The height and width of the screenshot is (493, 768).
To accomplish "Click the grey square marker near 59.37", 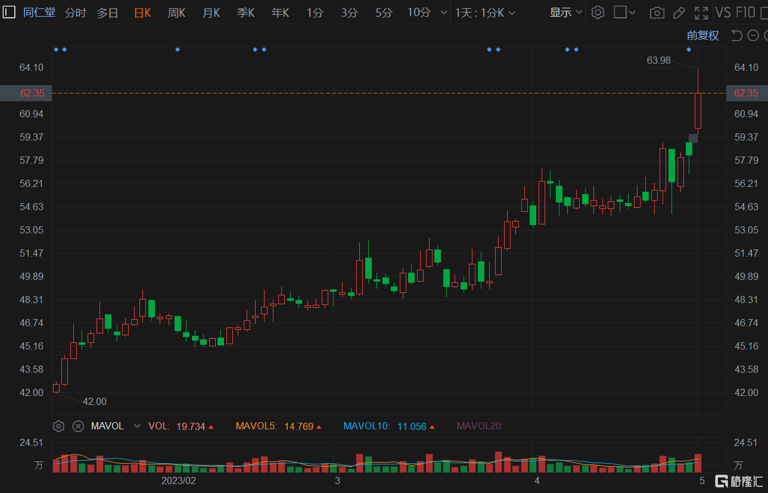I will coord(694,138).
